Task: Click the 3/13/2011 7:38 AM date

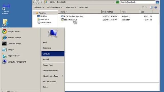Action: pyautogui.click(x=110, y=20)
